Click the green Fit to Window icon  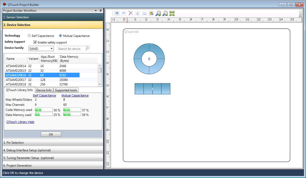tap(172, 13)
